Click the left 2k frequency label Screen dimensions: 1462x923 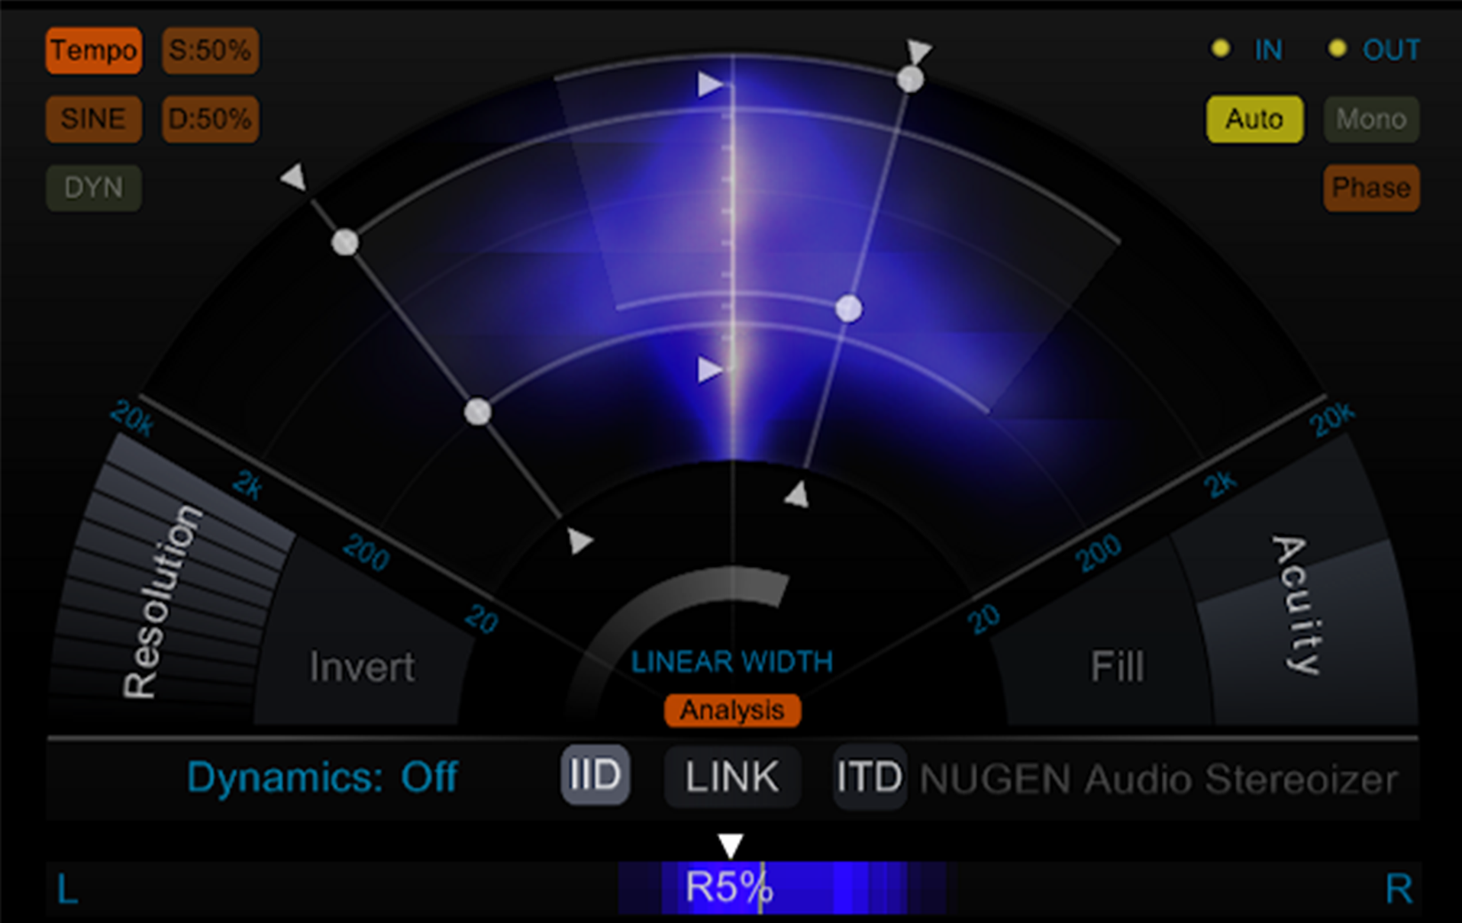coord(247,485)
